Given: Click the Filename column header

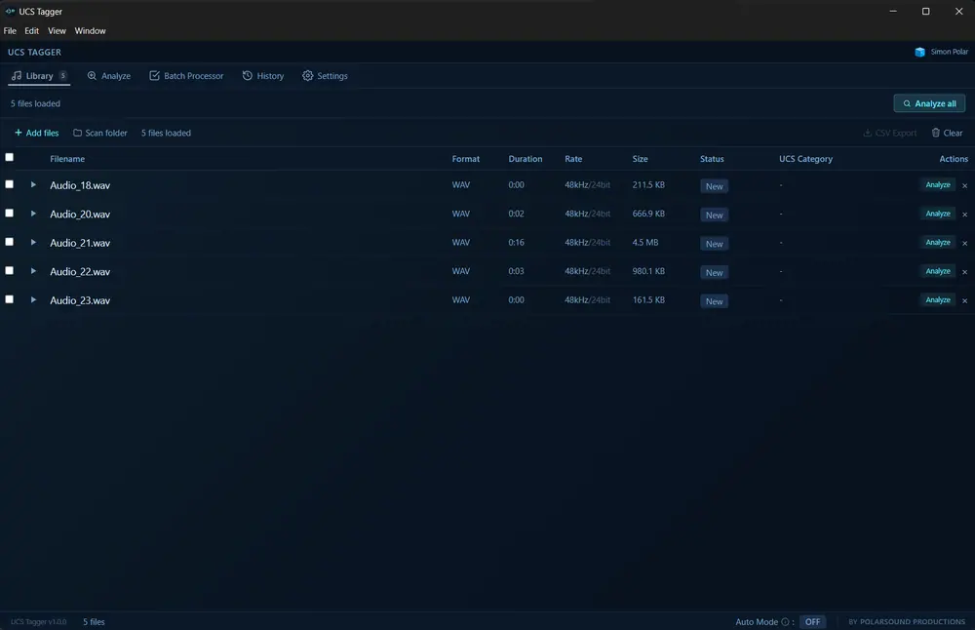Looking at the screenshot, I should pyautogui.click(x=67, y=159).
